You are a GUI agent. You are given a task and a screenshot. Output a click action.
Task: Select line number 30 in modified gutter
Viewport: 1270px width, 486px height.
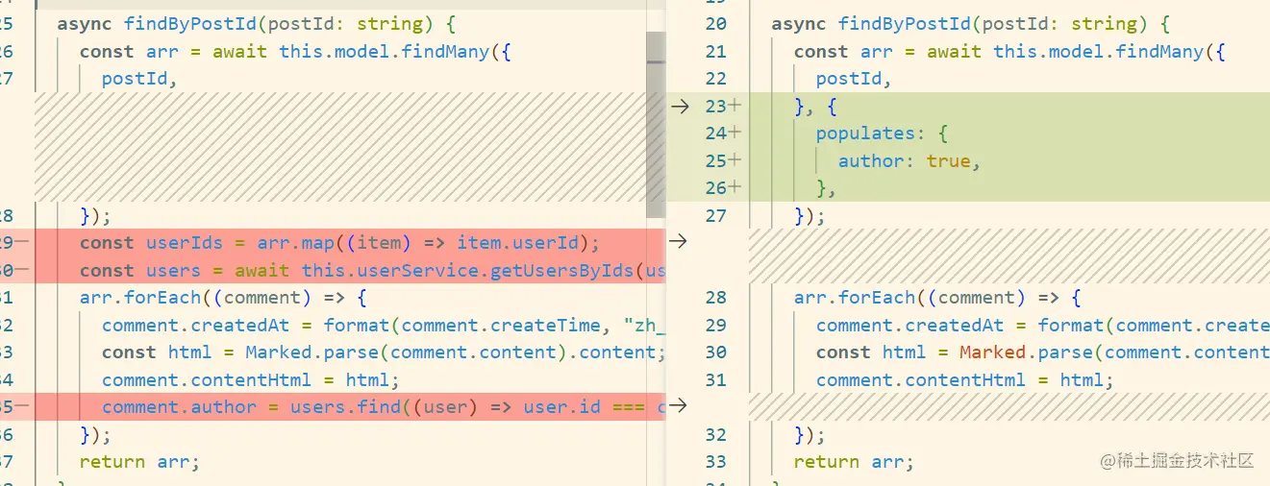[x=716, y=352]
